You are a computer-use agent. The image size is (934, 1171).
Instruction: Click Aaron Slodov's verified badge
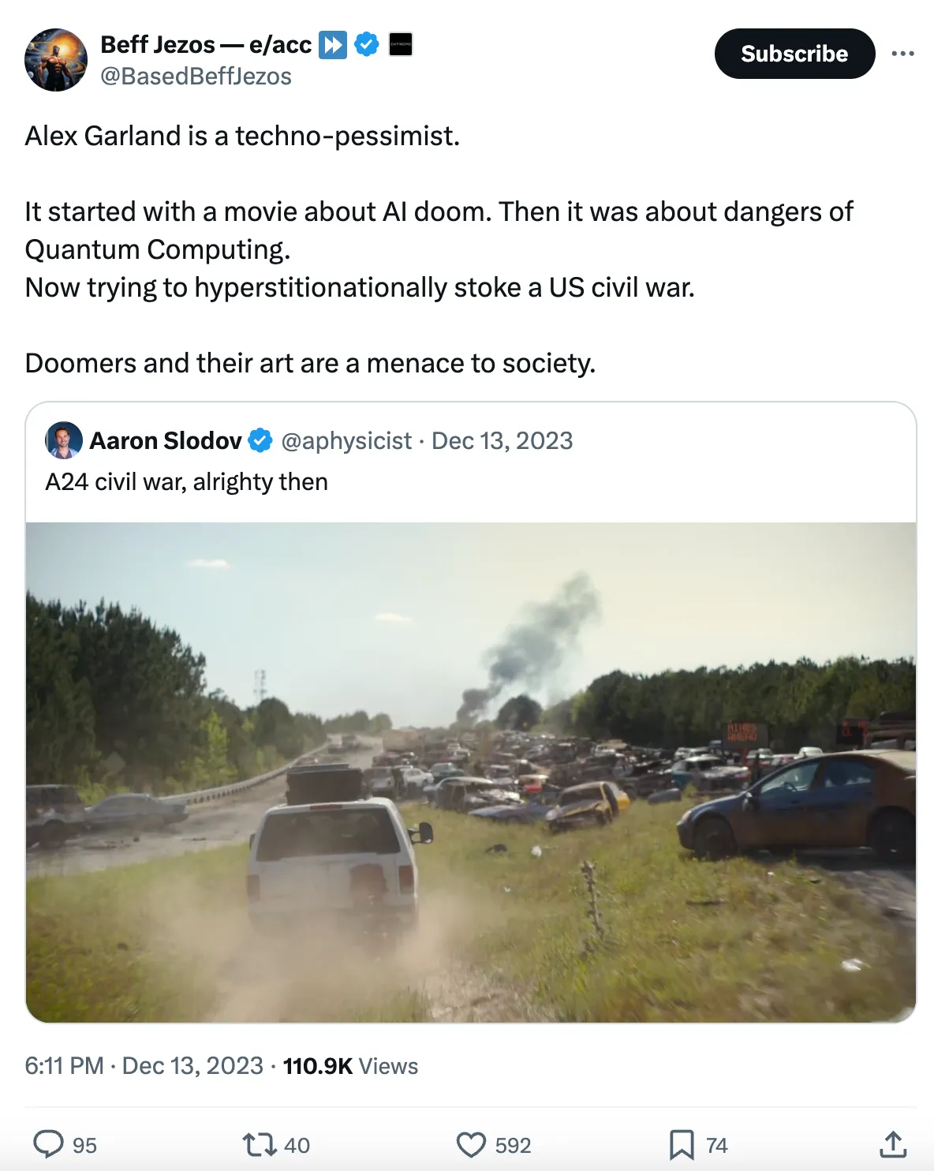pyautogui.click(x=260, y=440)
